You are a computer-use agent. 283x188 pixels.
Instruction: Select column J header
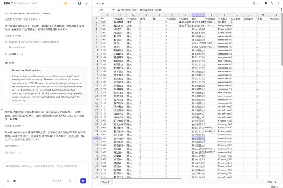224,15
